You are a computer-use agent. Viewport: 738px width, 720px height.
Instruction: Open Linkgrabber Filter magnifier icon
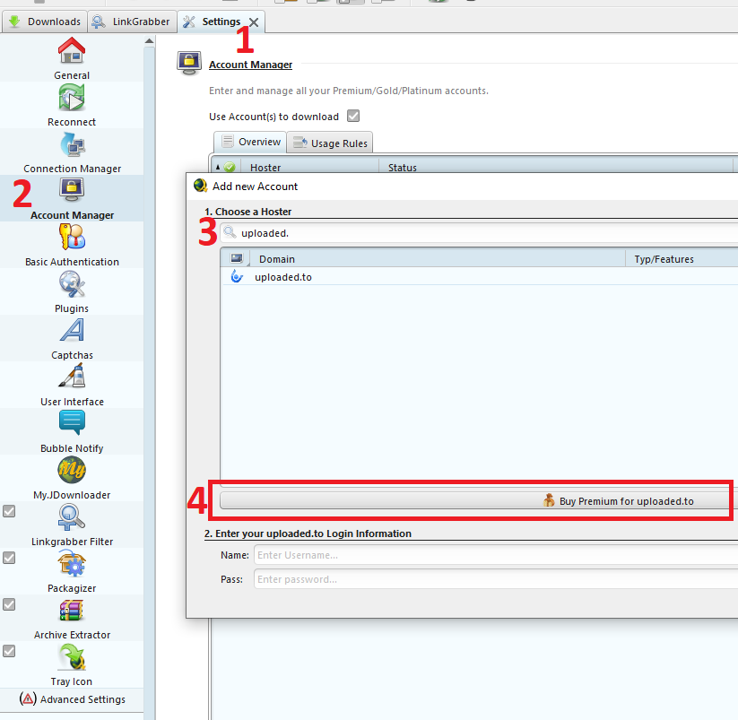point(72,516)
